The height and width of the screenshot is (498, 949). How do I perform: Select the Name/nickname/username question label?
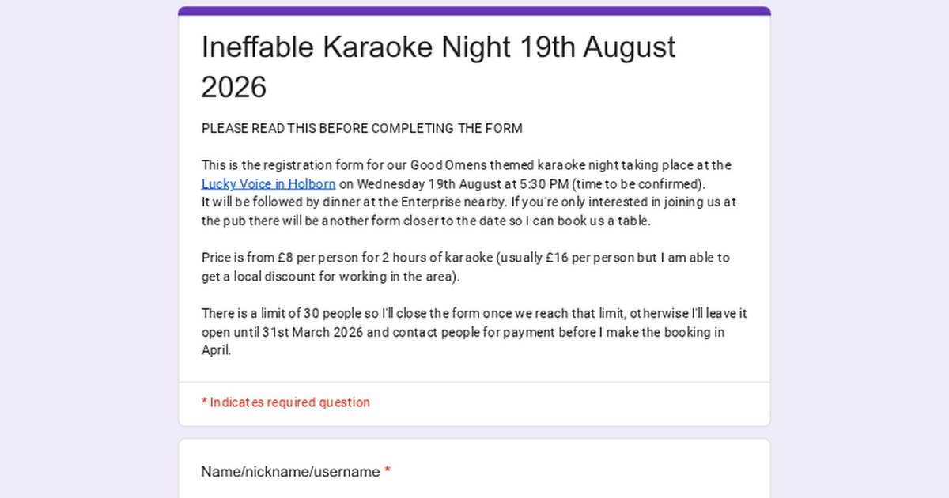pos(290,472)
